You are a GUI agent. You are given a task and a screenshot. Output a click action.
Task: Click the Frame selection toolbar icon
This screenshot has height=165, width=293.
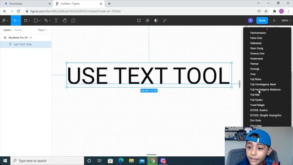tap(139, 20)
